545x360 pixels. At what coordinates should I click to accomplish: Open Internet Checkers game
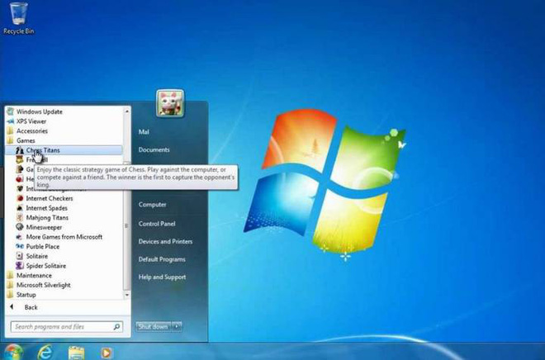(x=49, y=198)
